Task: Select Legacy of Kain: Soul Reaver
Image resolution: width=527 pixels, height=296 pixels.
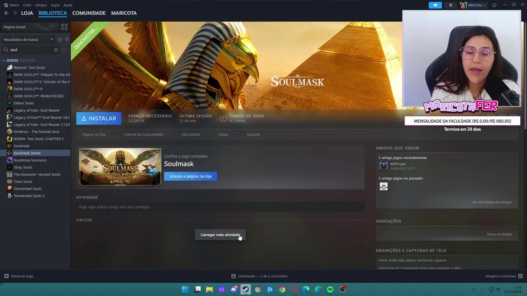Action: click(x=37, y=110)
